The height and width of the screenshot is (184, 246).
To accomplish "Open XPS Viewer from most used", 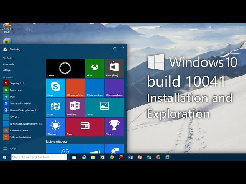I will (x=12, y=117).
